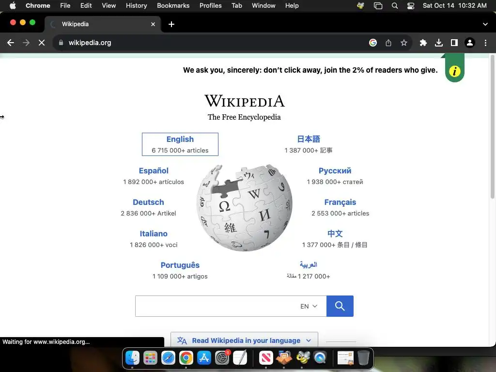Click the menu bar date and time

point(454,5)
